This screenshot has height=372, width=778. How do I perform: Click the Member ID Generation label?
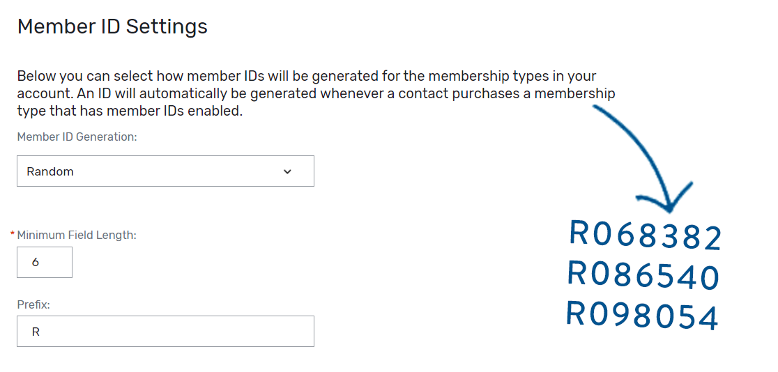coord(77,137)
